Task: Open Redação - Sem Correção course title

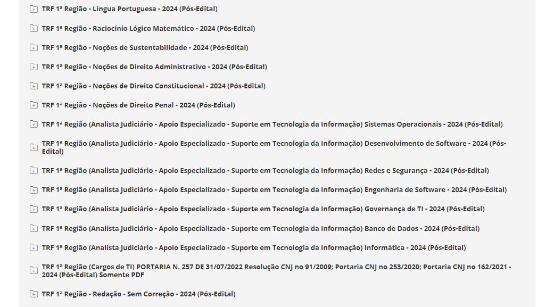Action: (x=138, y=294)
